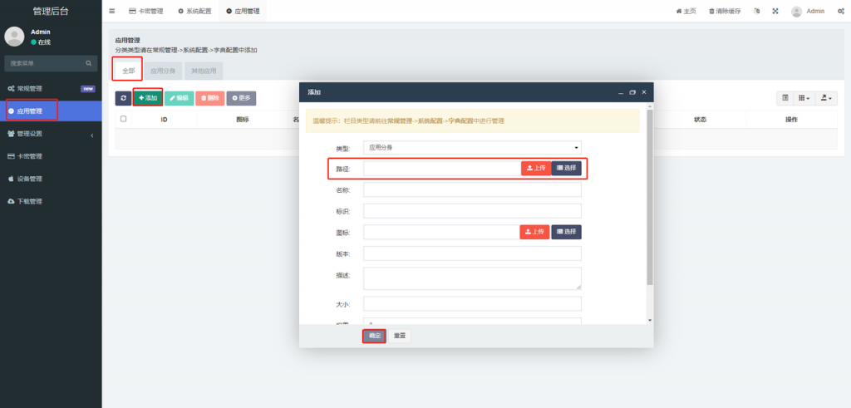851x408 pixels.
Task: Click the 管理后台 title
Action: [51, 12]
